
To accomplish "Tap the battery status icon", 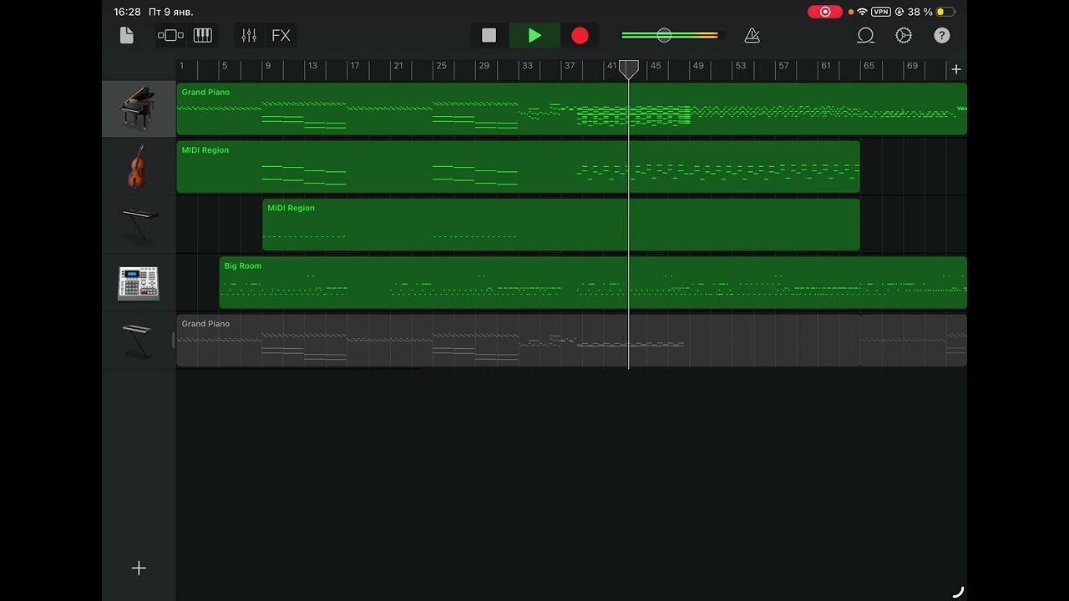I will (945, 12).
